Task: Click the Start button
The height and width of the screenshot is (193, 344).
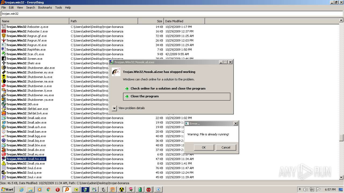Action: (8, 190)
